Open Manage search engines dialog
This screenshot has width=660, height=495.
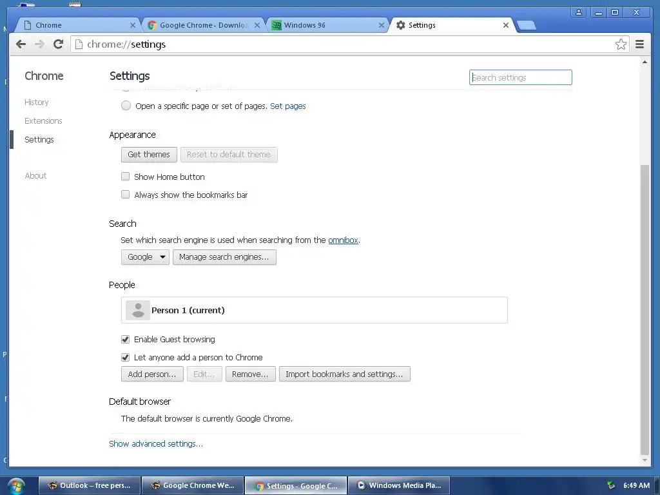(x=224, y=257)
